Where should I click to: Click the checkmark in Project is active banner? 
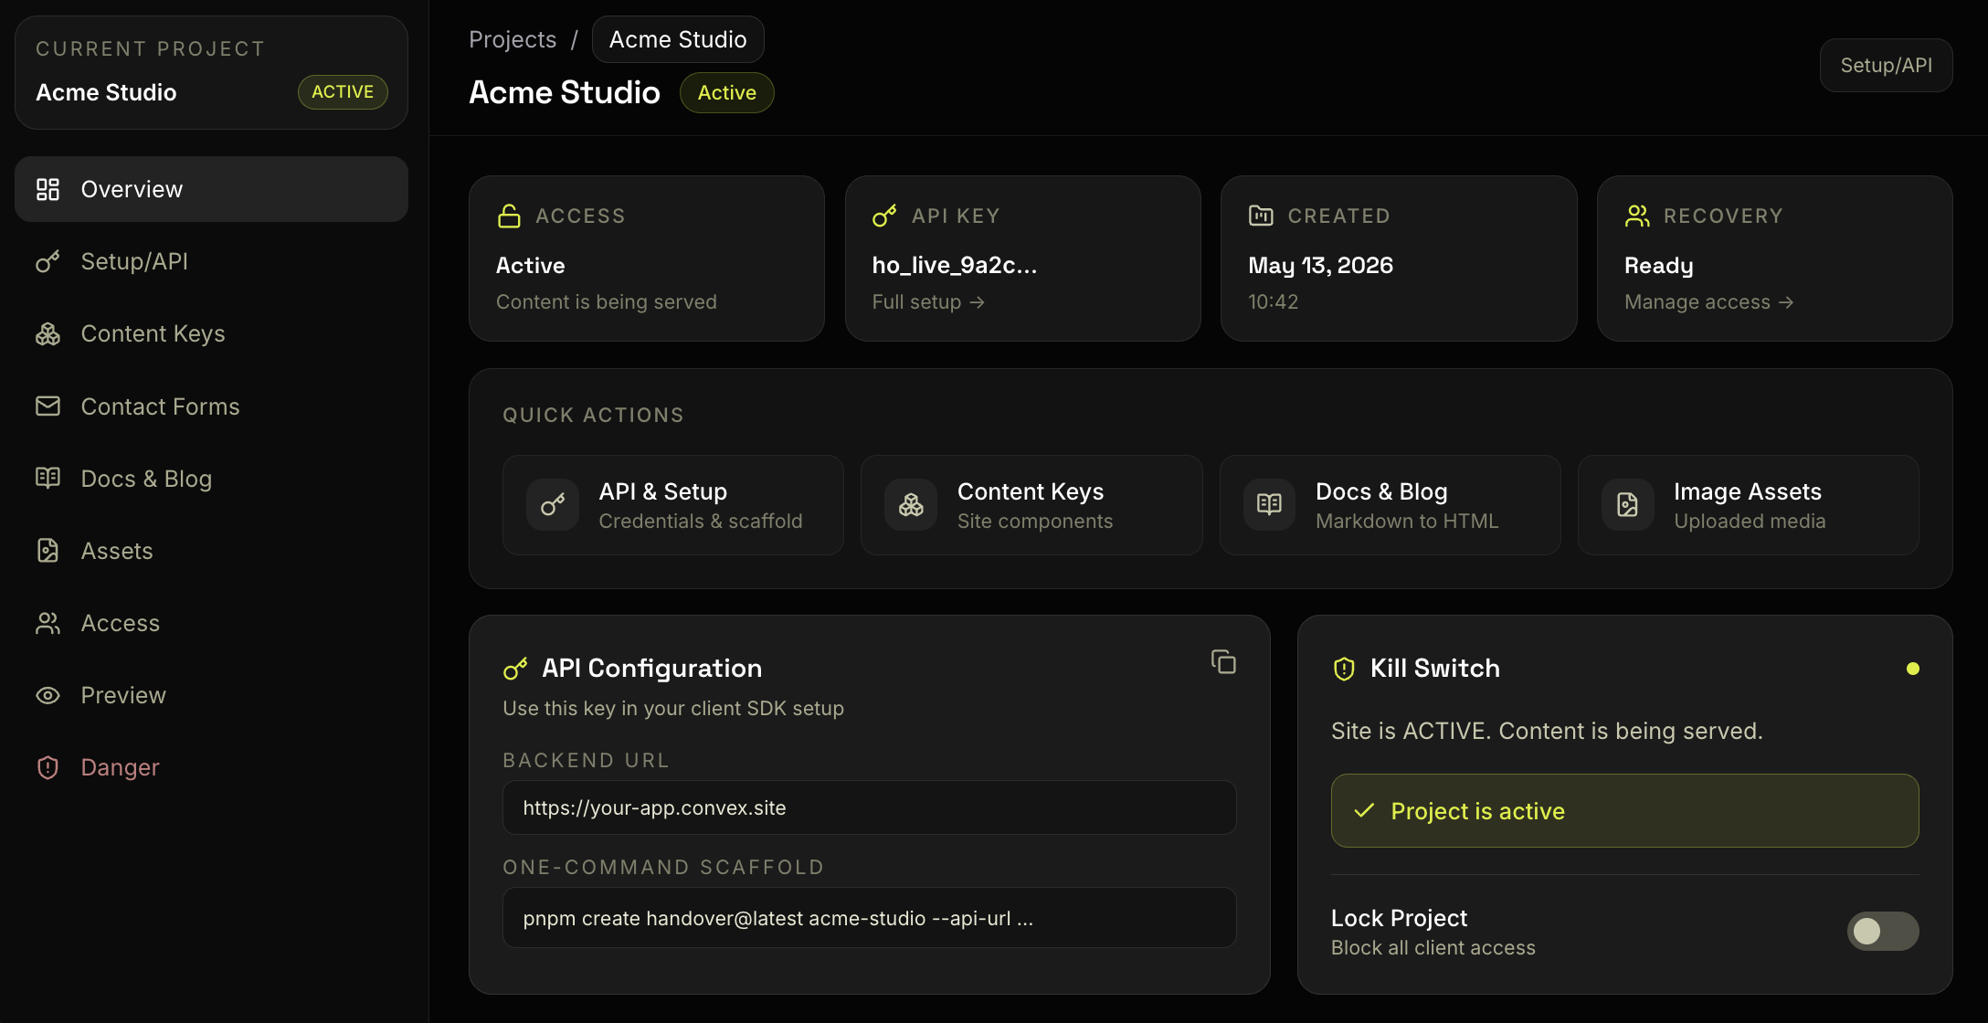1364,810
